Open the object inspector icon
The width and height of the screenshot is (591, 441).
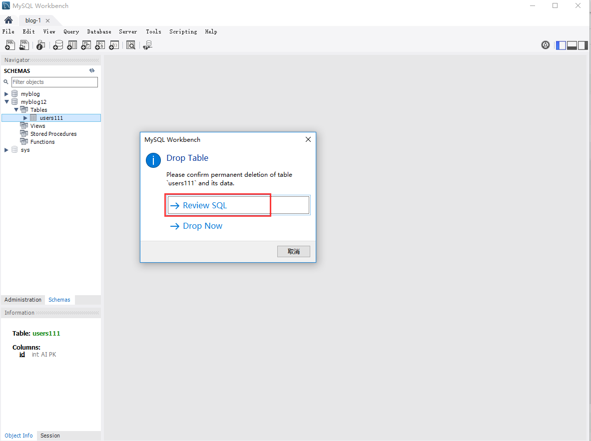pyautogui.click(x=40, y=45)
